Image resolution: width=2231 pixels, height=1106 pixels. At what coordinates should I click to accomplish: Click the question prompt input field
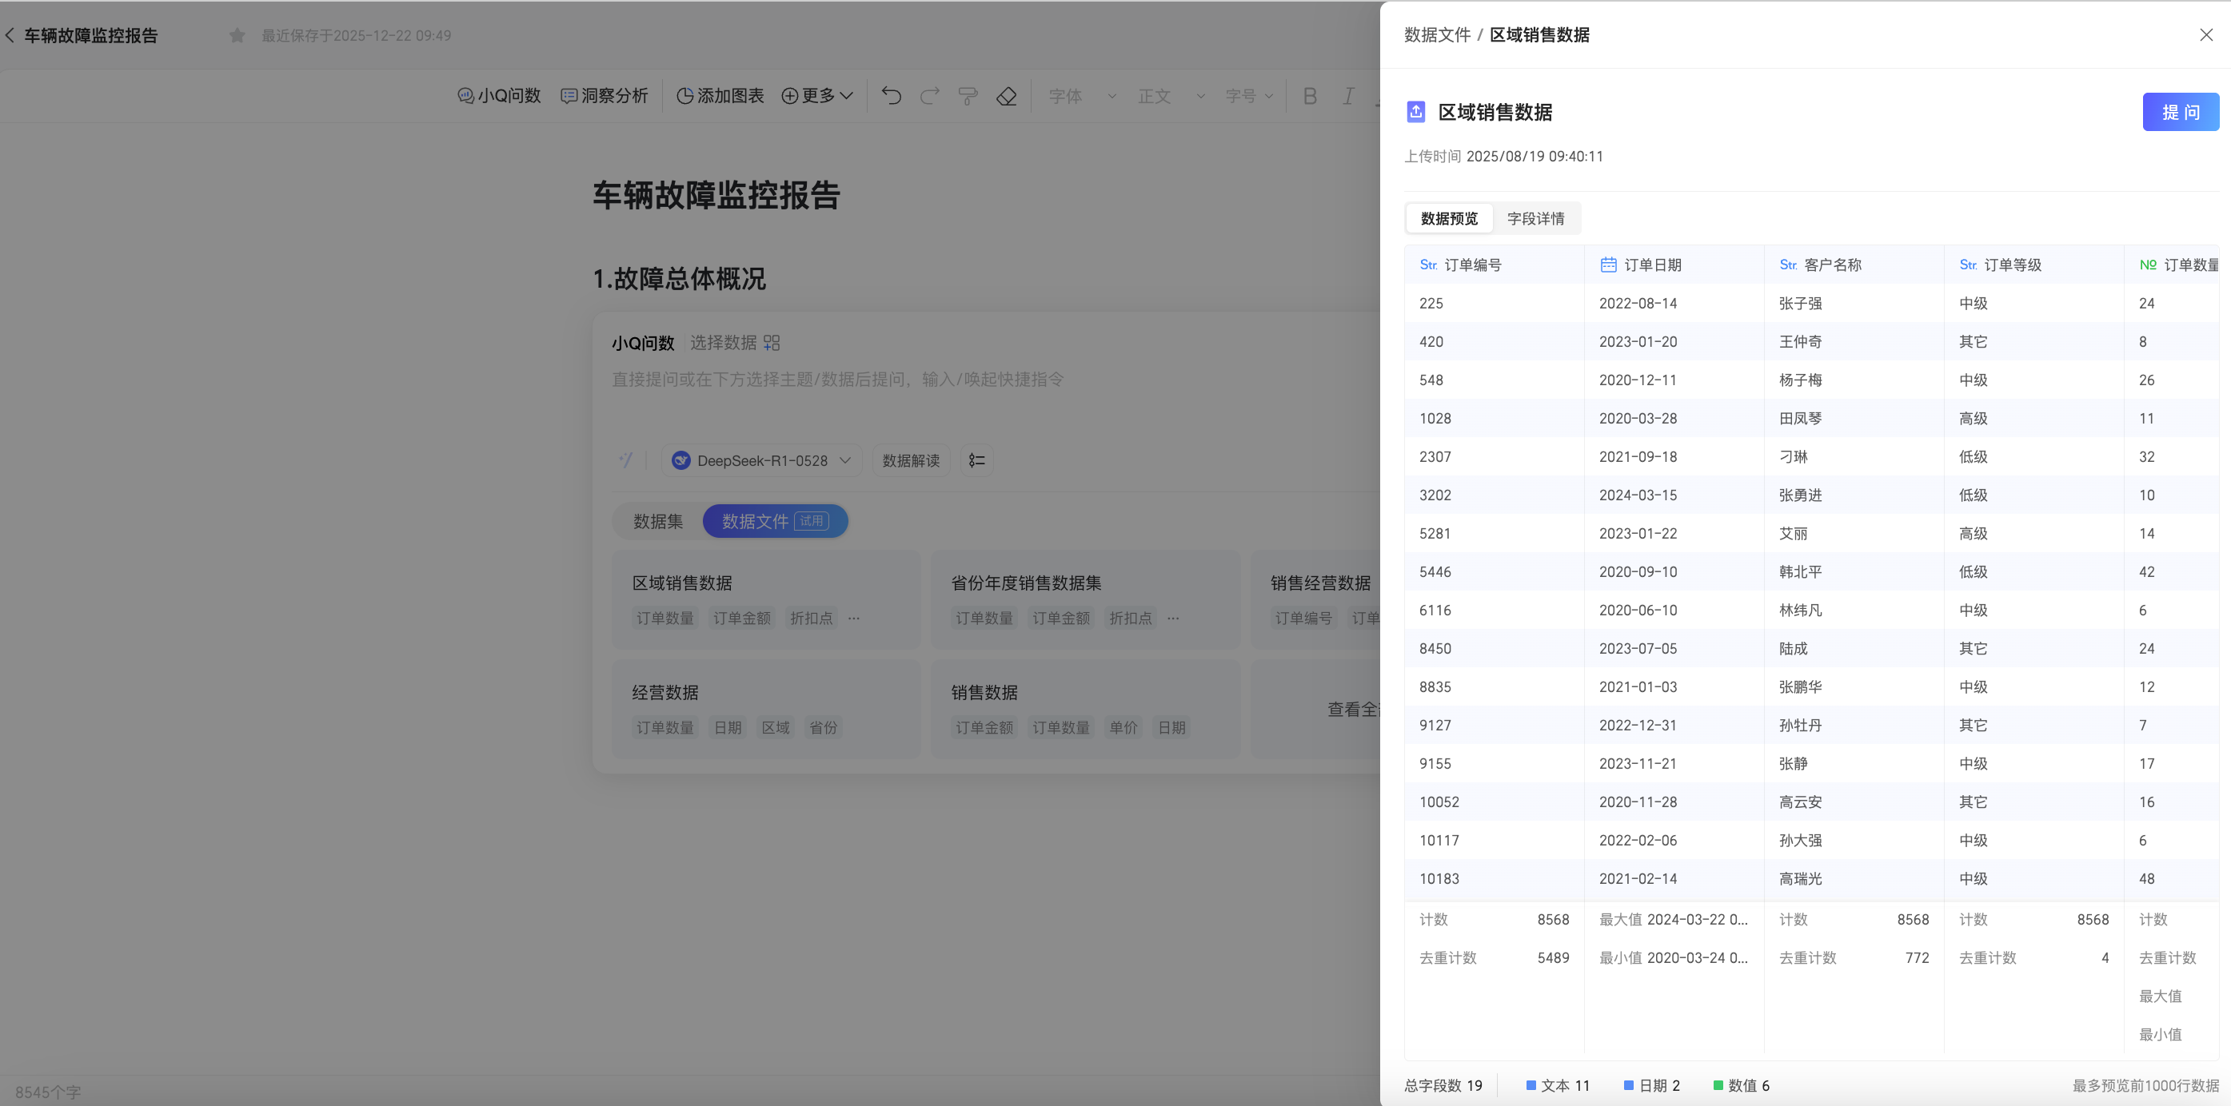tap(988, 379)
